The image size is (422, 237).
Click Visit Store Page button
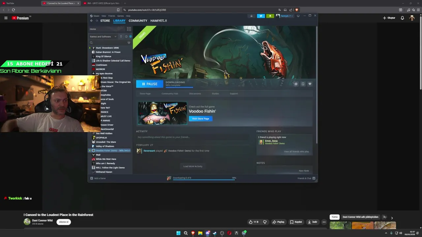click(x=200, y=118)
